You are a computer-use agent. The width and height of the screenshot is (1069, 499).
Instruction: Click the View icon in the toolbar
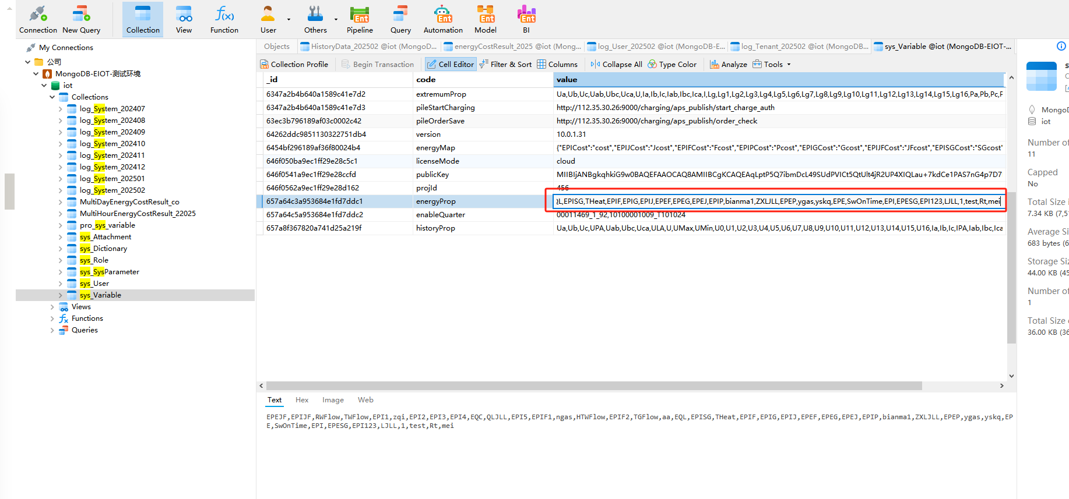click(x=184, y=19)
